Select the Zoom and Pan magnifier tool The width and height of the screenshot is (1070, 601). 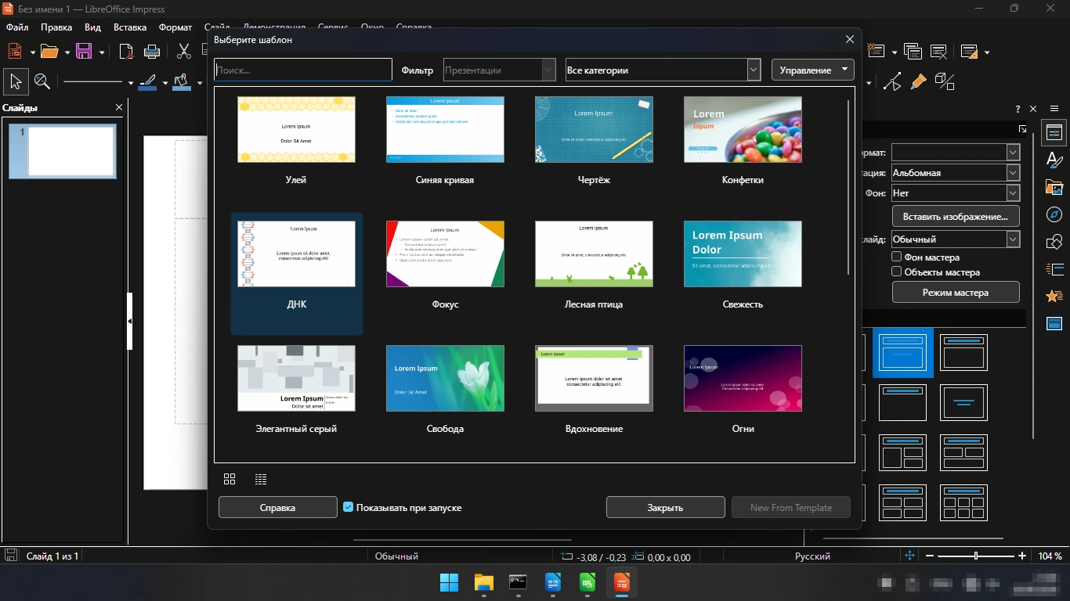tap(42, 81)
